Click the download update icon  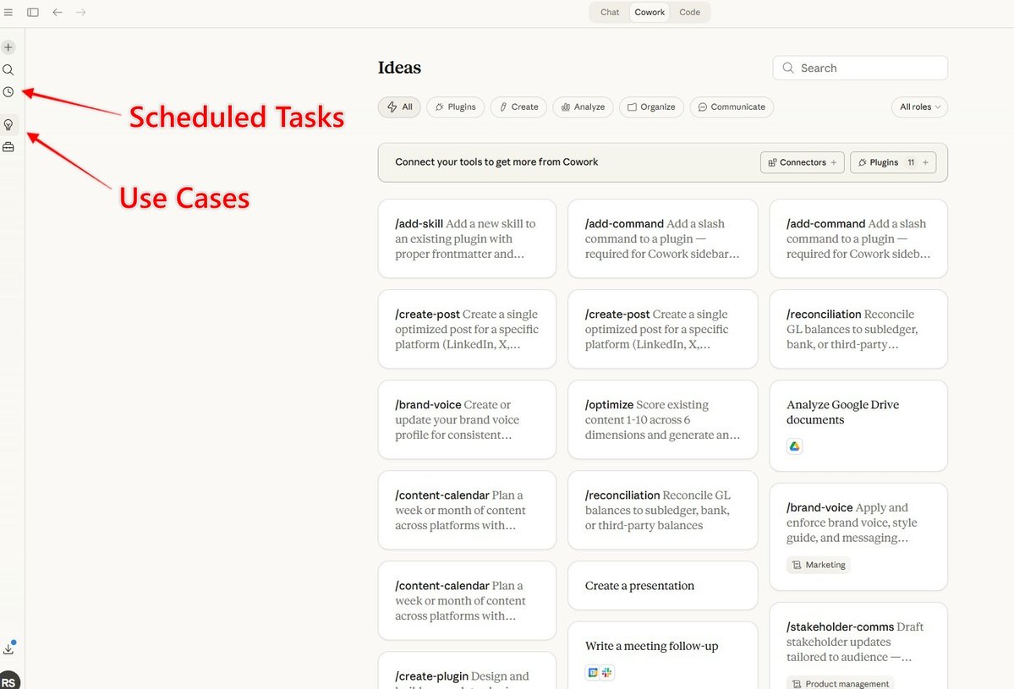(x=8, y=649)
